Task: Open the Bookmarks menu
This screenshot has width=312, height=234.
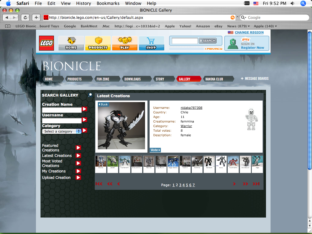Action: click(108, 3)
